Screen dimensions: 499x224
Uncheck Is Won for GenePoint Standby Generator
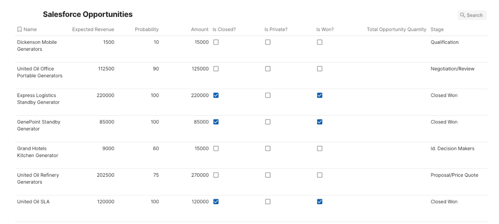[320, 122]
